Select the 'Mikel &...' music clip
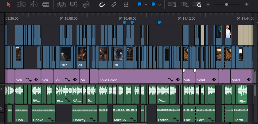Viewport: 258px width, 124px height. (x=125, y=114)
